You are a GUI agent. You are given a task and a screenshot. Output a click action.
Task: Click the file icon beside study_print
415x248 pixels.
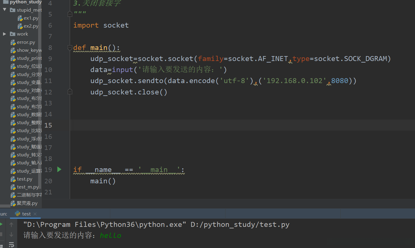(13, 58)
